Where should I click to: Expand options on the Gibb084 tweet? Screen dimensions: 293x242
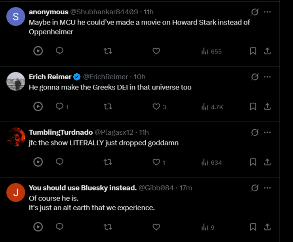268,188
